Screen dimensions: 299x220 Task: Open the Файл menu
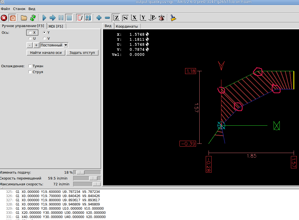5,9
